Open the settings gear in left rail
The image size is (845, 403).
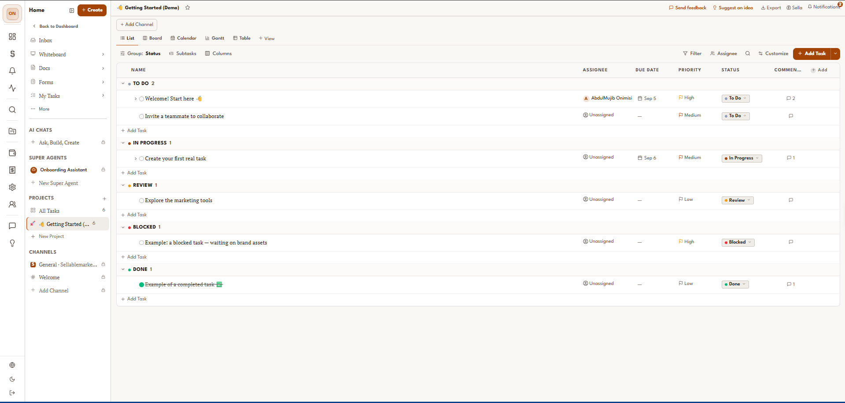[12, 187]
